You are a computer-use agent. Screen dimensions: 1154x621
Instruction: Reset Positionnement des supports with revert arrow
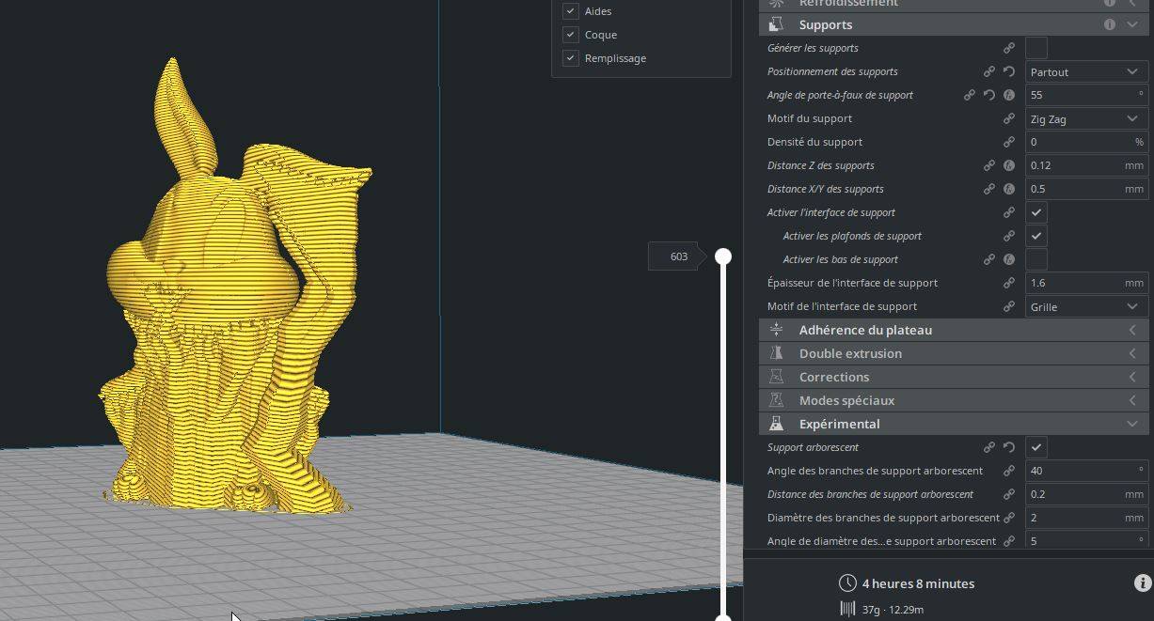pos(1009,71)
